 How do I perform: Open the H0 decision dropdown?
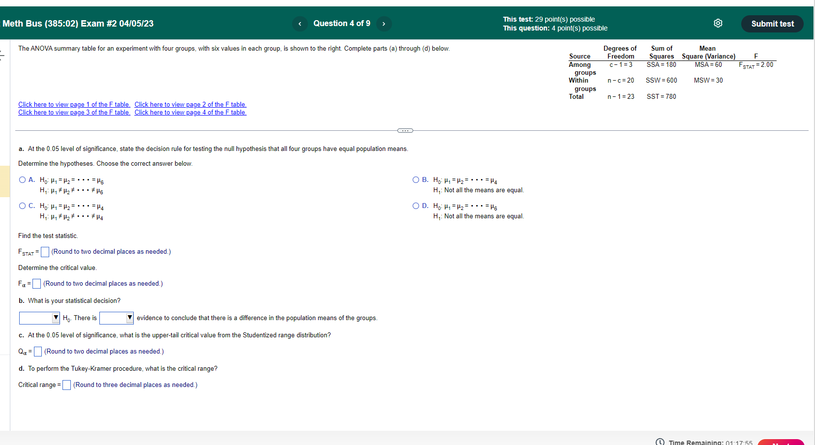(39, 318)
